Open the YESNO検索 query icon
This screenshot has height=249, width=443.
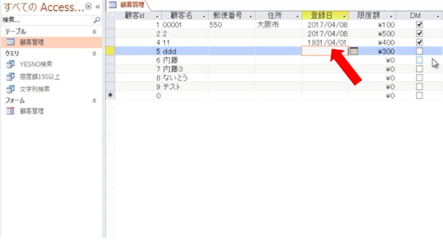pos(10,64)
